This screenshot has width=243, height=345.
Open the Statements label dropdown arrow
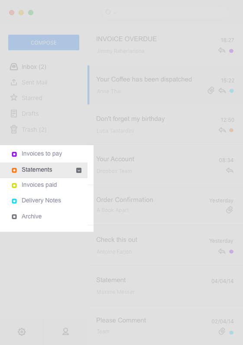coord(79,170)
